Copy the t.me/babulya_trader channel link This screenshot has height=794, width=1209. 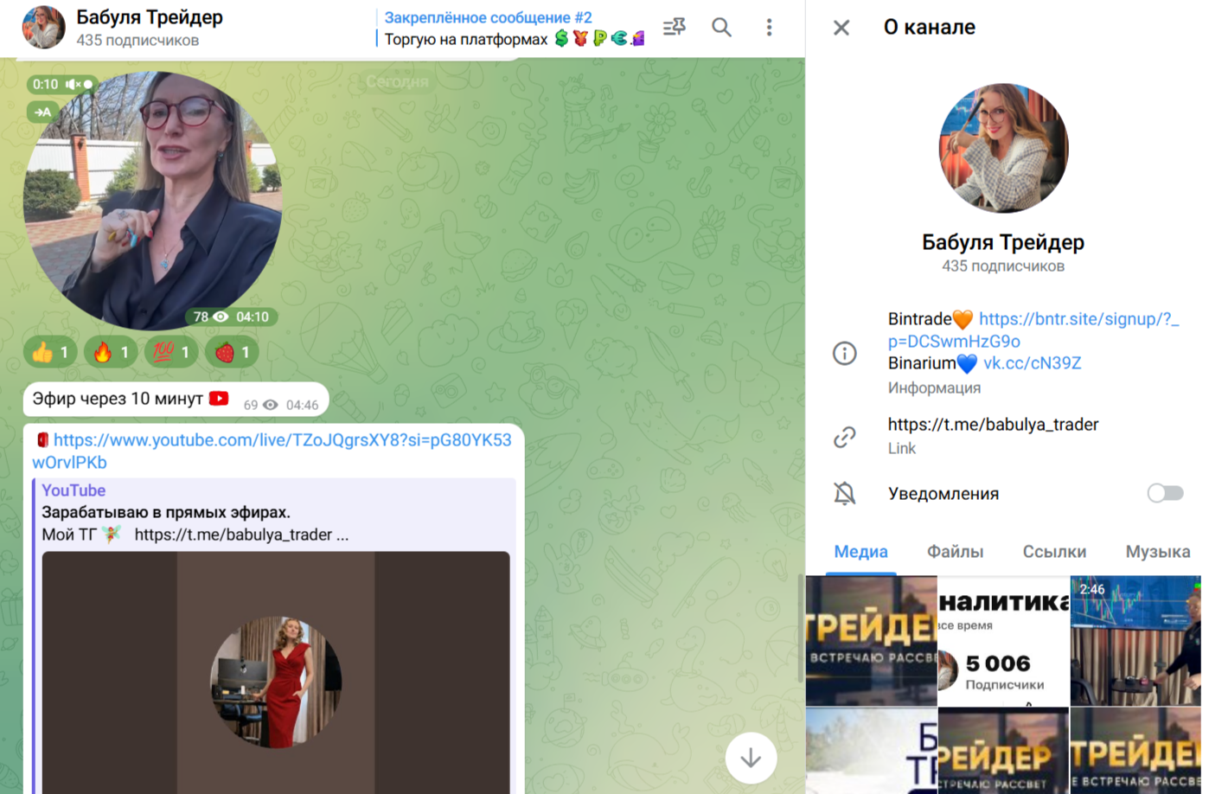[993, 425]
